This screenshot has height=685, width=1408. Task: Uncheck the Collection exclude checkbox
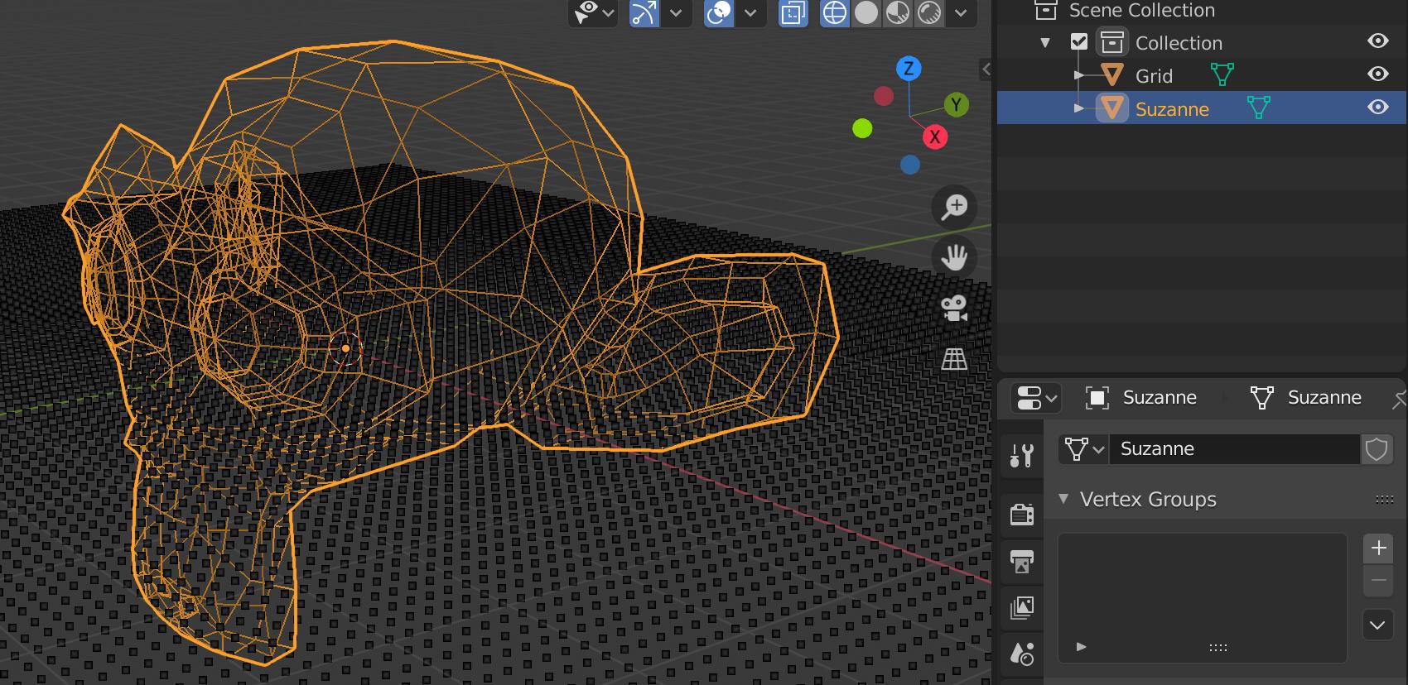click(1078, 41)
